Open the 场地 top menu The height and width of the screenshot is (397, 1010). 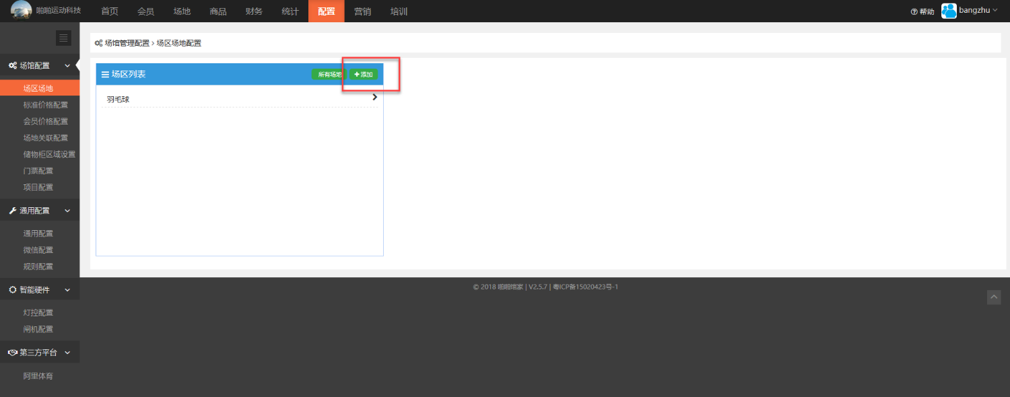click(x=182, y=11)
